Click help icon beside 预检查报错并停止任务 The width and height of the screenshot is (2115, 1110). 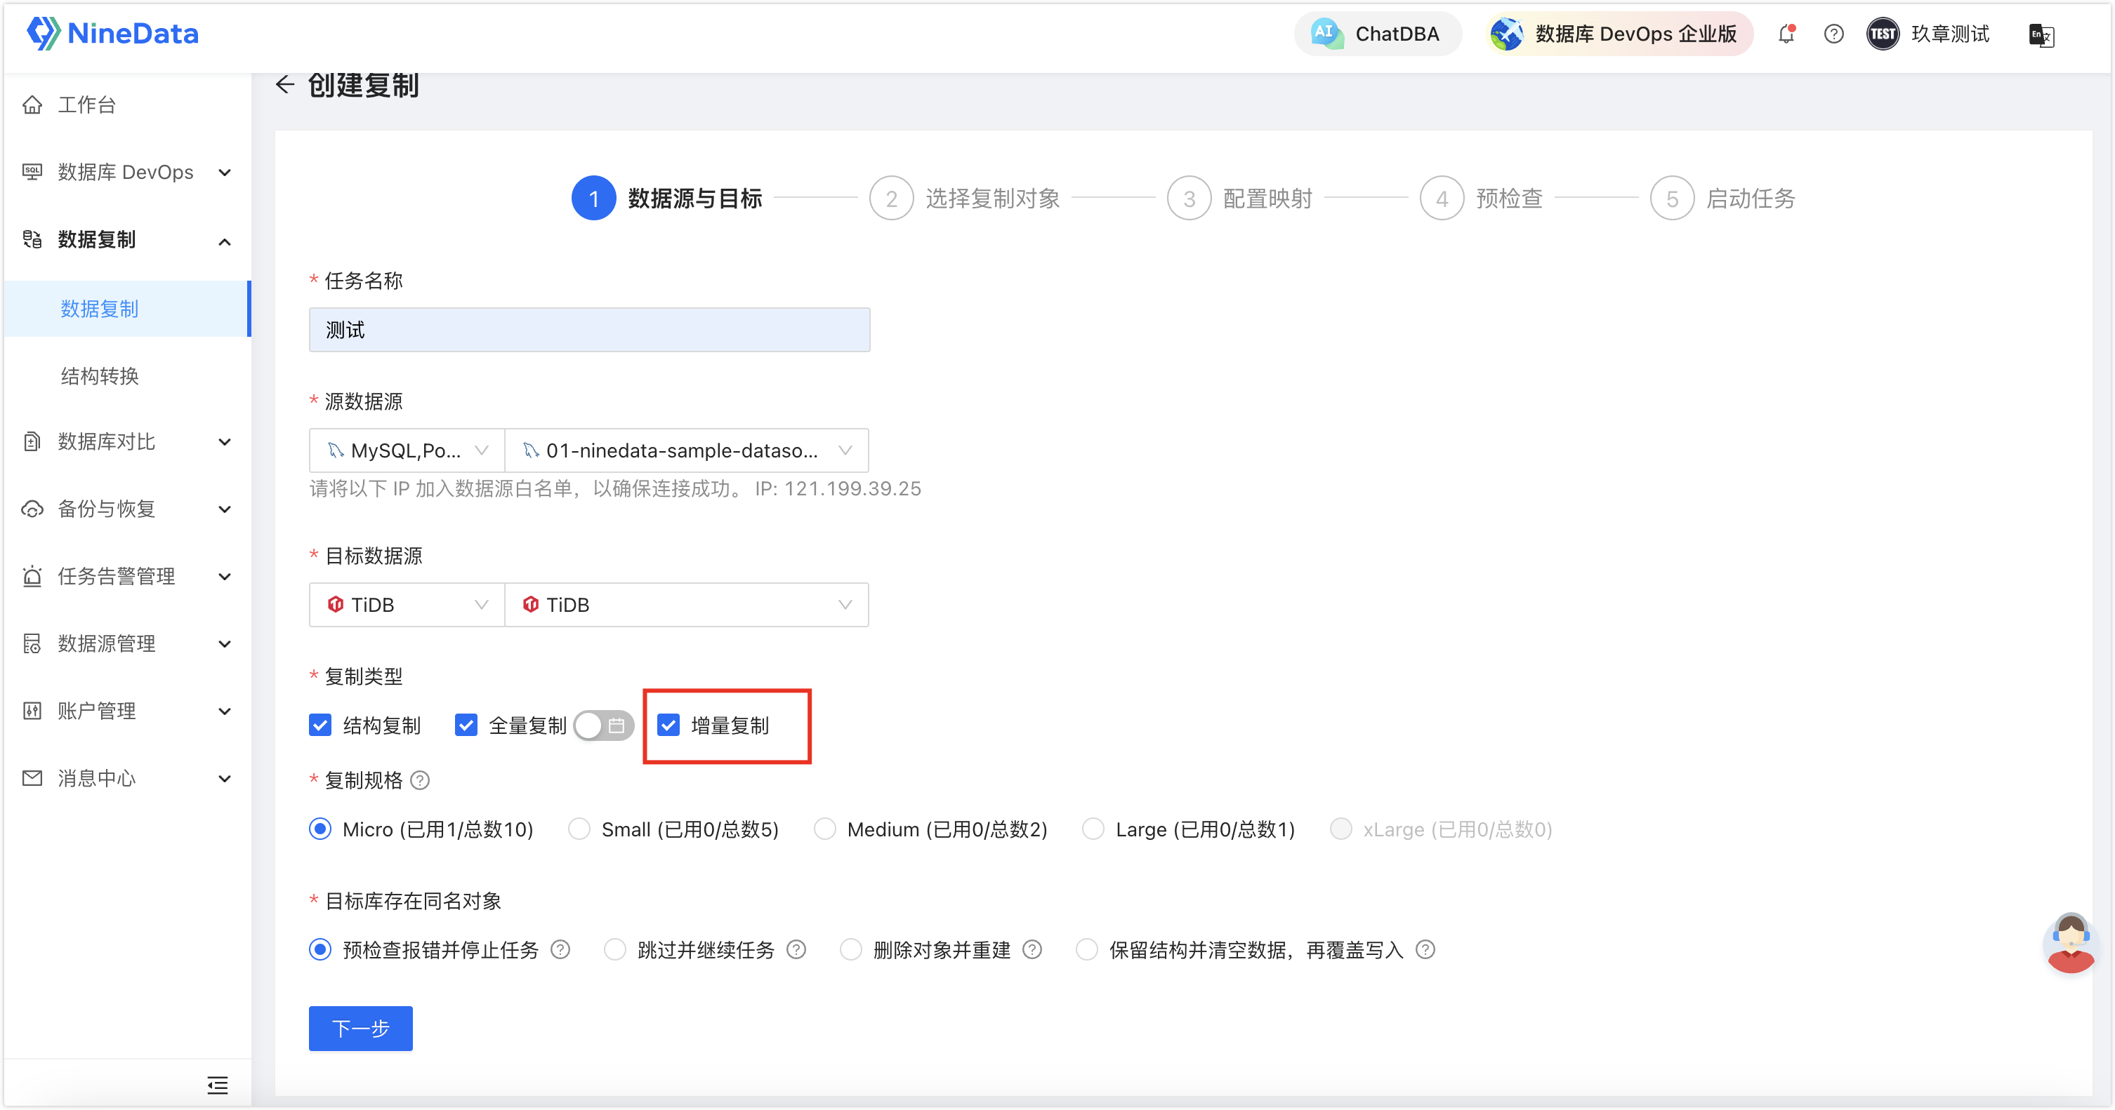(x=560, y=950)
